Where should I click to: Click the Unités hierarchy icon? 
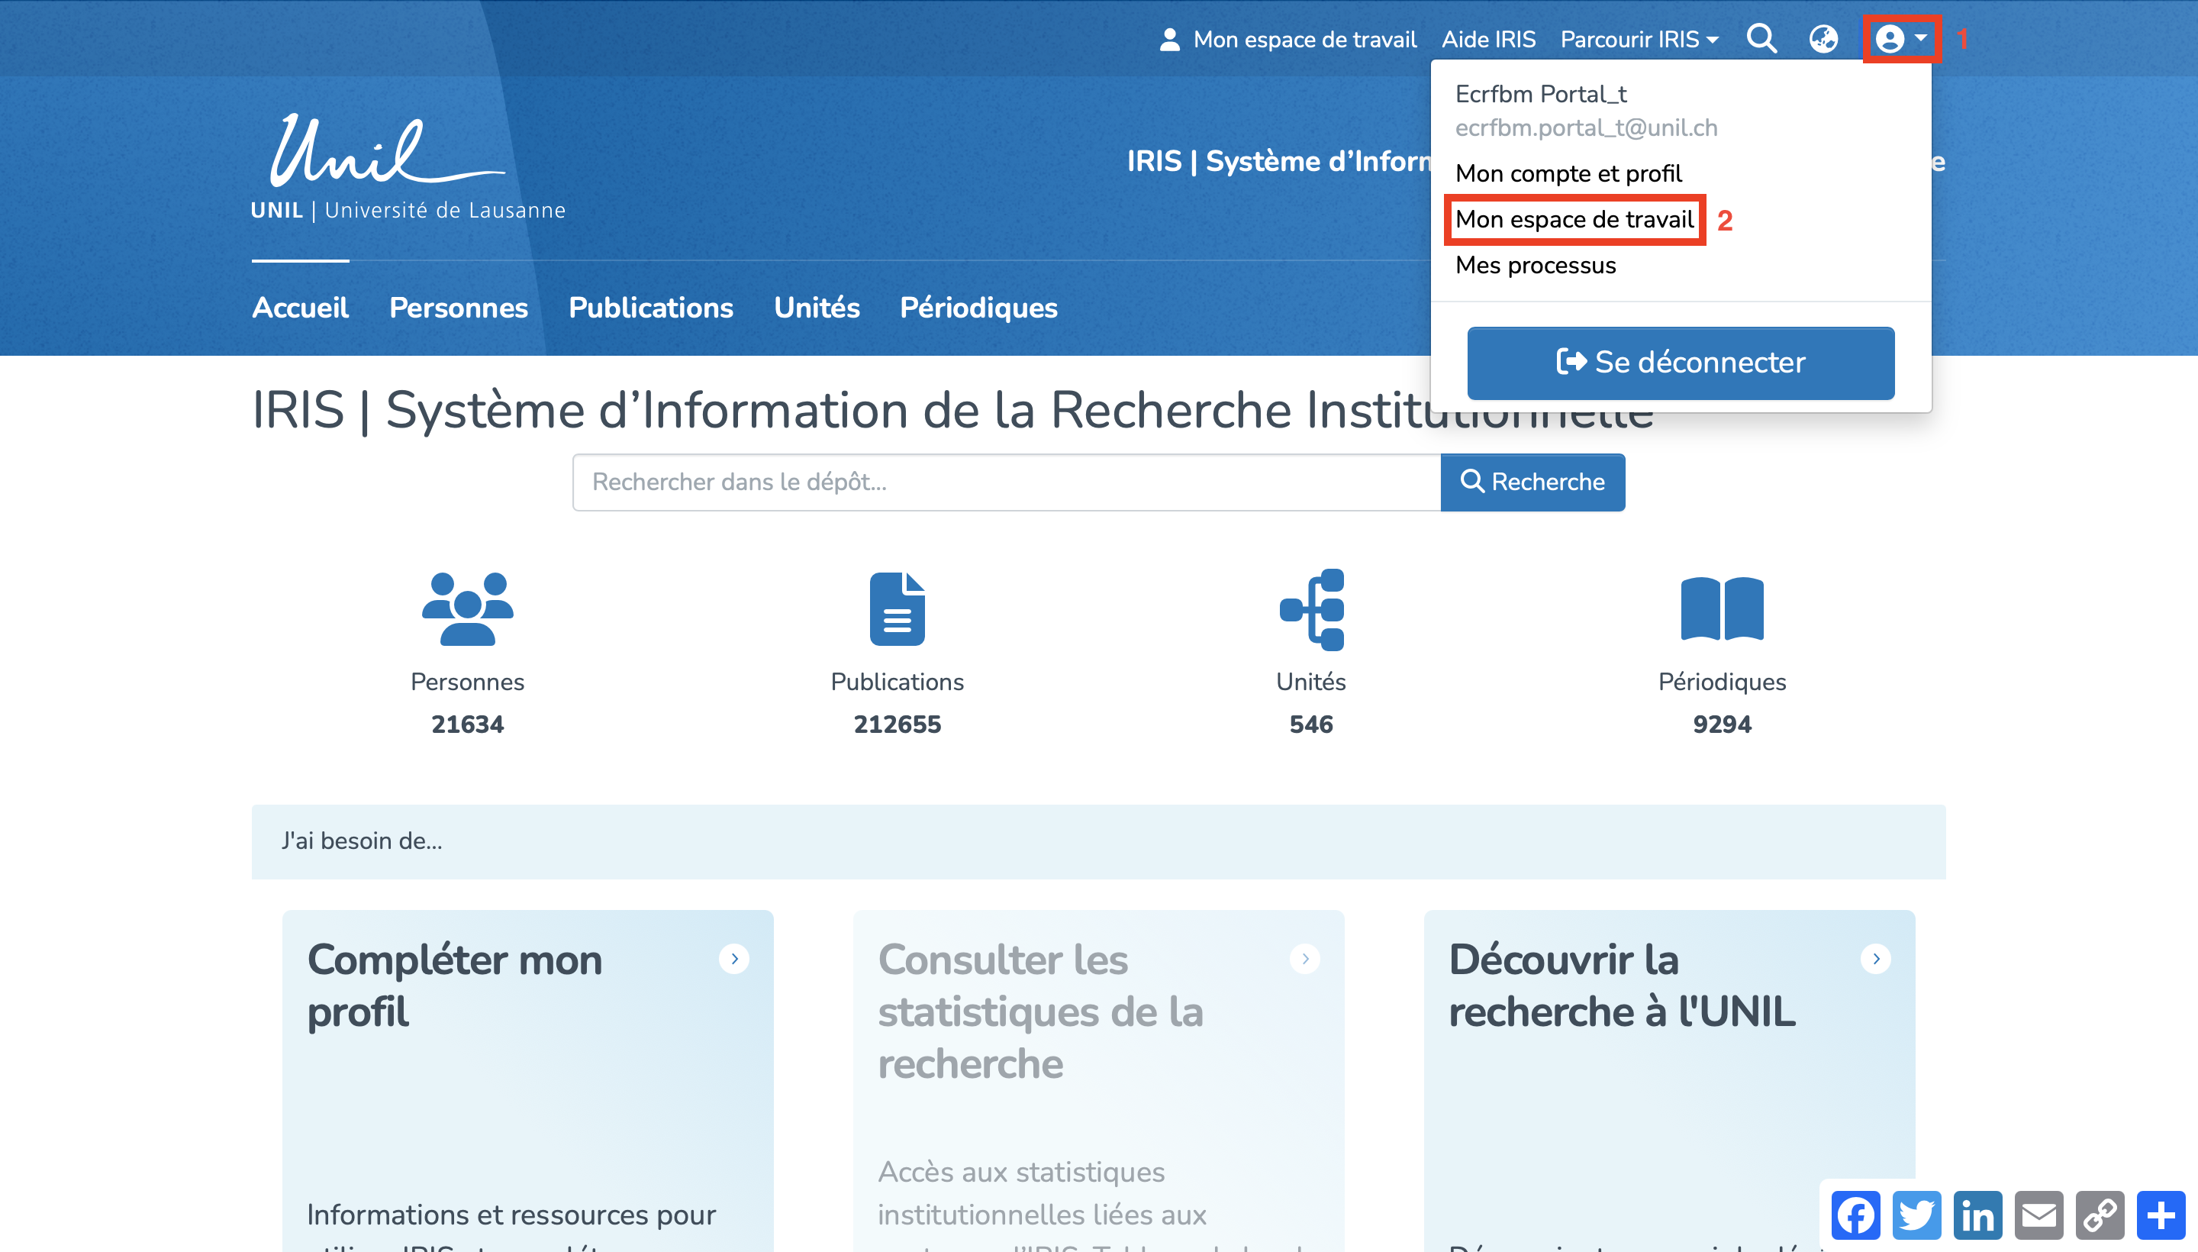[x=1311, y=608]
